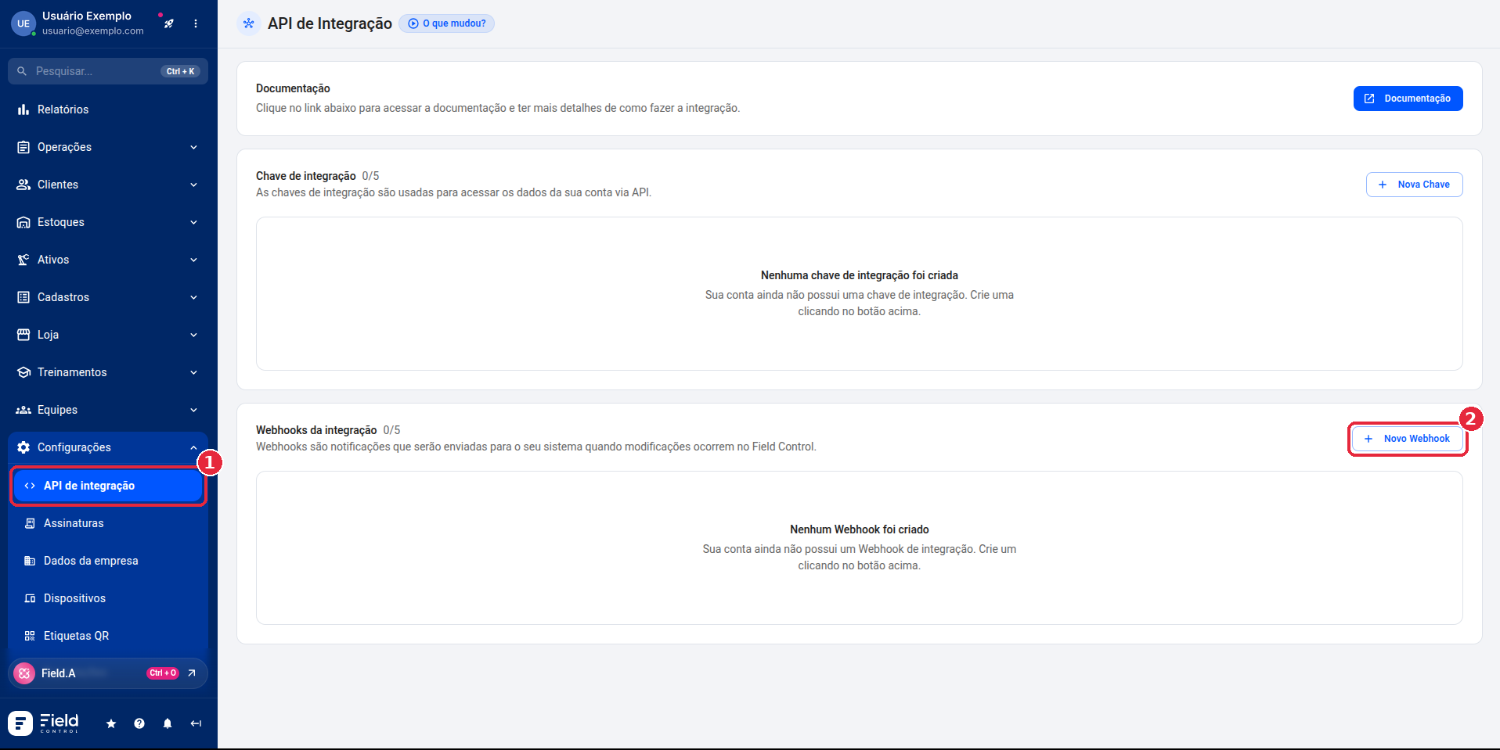The height and width of the screenshot is (750, 1500).
Task: Focus the Pesquisar search field
Action: point(108,71)
